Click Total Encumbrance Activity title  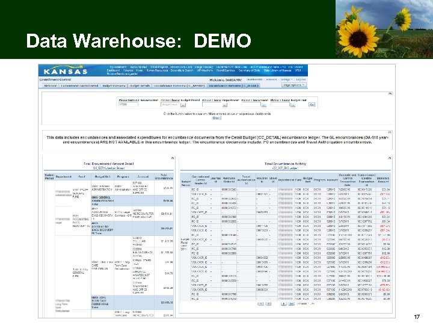(x=285, y=164)
